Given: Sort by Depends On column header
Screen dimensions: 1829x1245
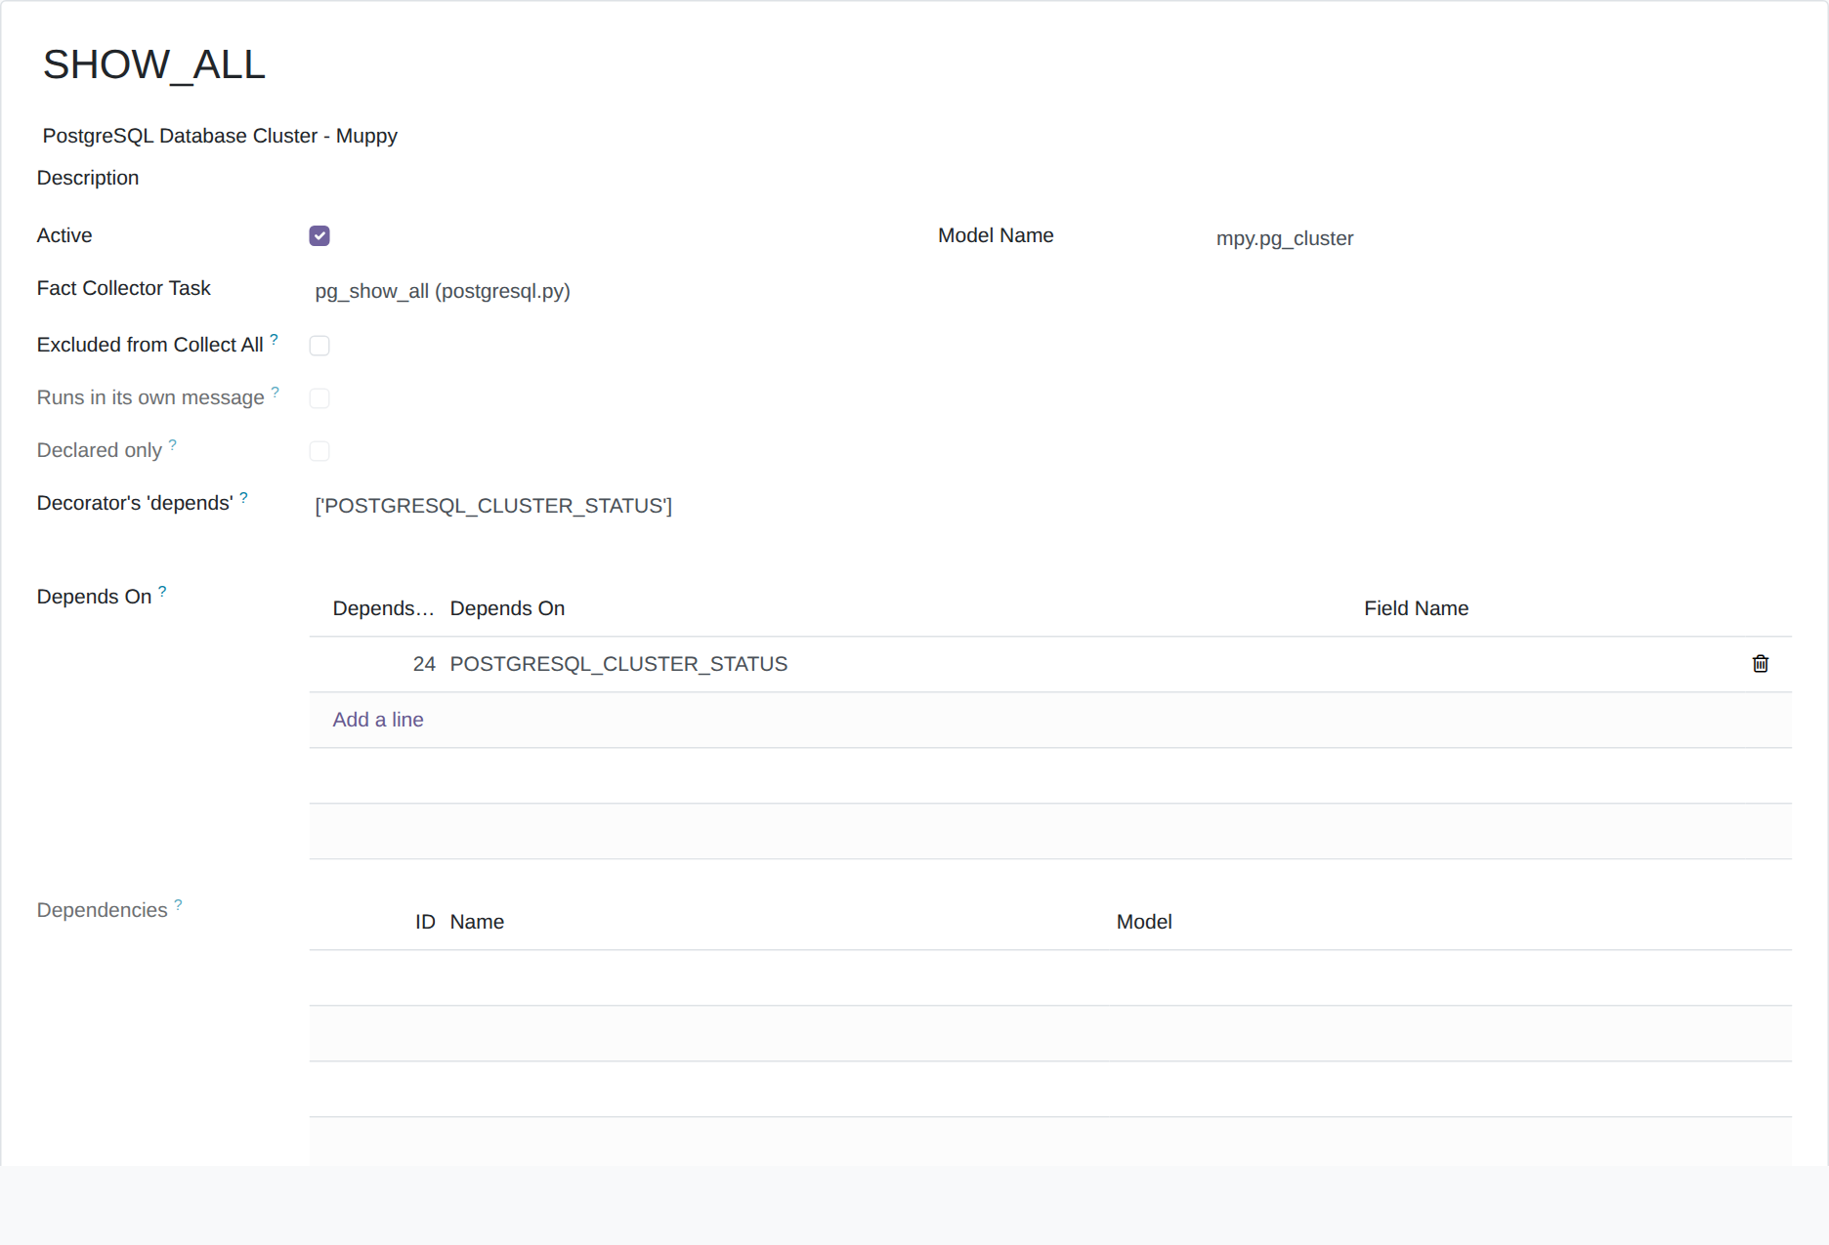Looking at the screenshot, I should tap(507, 608).
